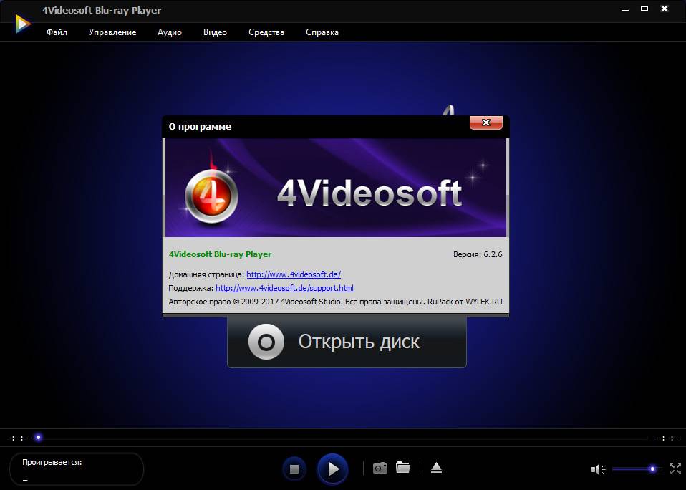Click the red 4 logo in banner
686x490 pixels.
pos(211,196)
